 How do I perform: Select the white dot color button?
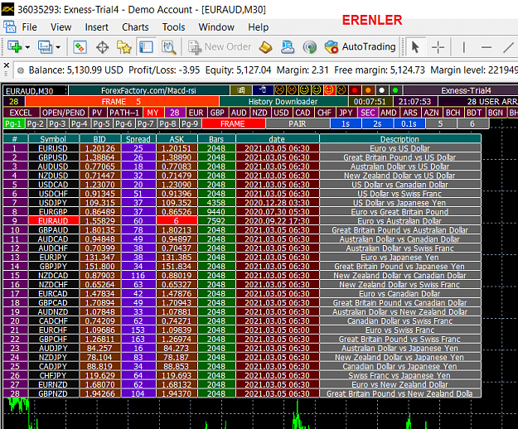[x=382, y=90]
